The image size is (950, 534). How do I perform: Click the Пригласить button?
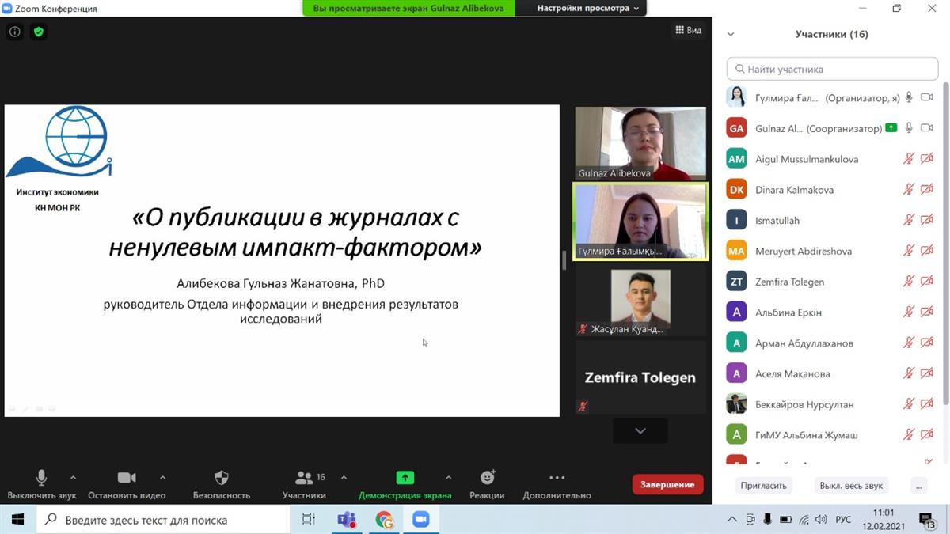click(x=763, y=485)
